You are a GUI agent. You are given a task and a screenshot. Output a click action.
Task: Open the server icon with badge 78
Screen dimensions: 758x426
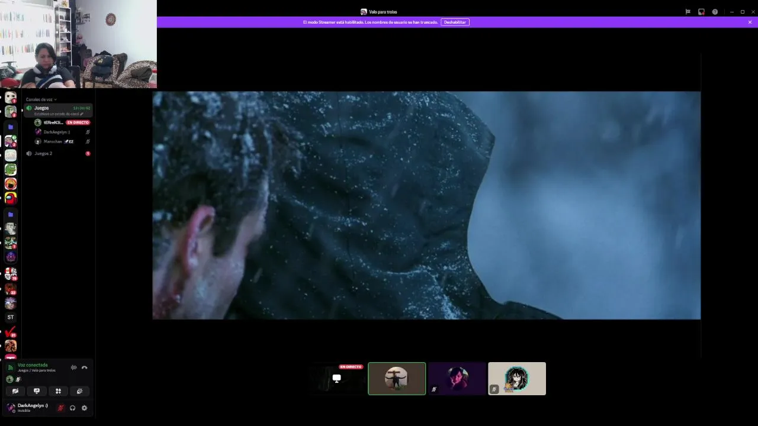point(11,274)
